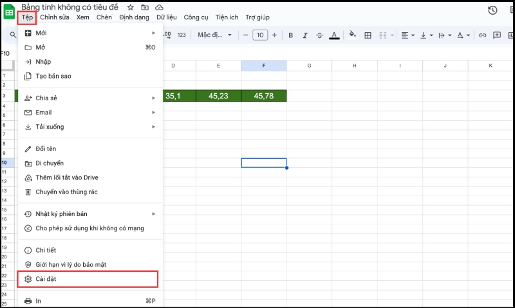Click the merge cells icon

[382, 35]
